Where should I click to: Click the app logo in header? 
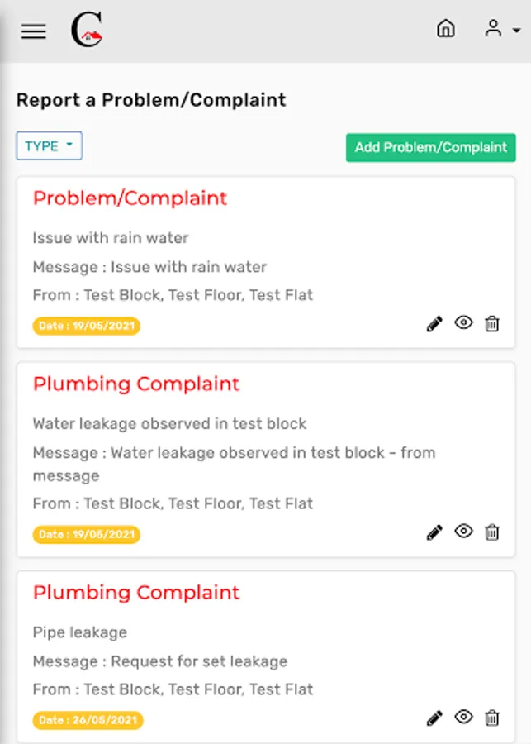pyautogui.click(x=86, y=31)
